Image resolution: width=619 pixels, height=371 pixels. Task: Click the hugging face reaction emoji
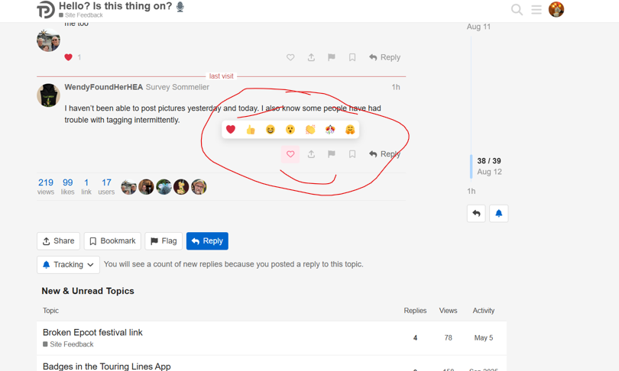click(x=350, y=129)
